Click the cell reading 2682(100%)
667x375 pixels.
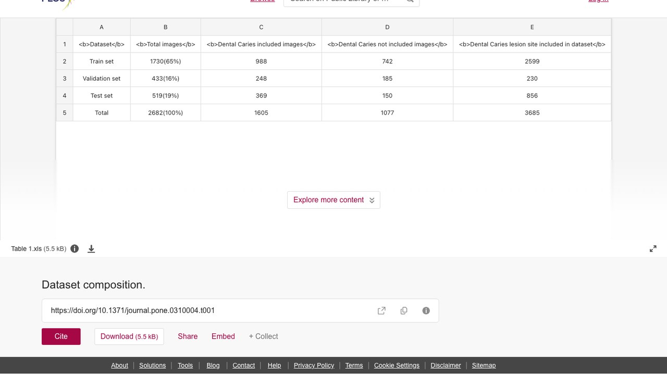165,113
